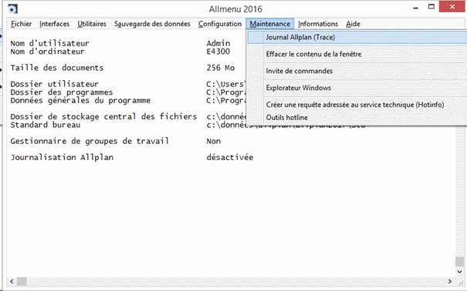Minimize the Allmenu 2016 window

tap(416, 8)
